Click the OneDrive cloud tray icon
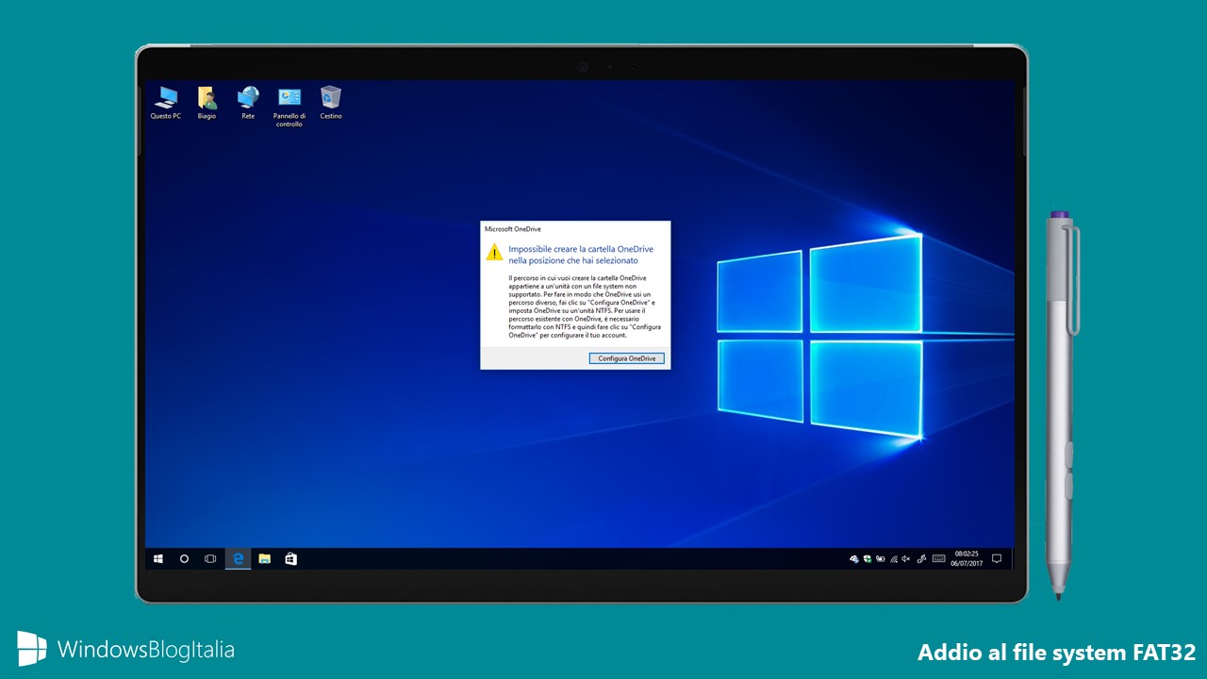Viewport: 1207px width, 679px height. pos(854,559)
